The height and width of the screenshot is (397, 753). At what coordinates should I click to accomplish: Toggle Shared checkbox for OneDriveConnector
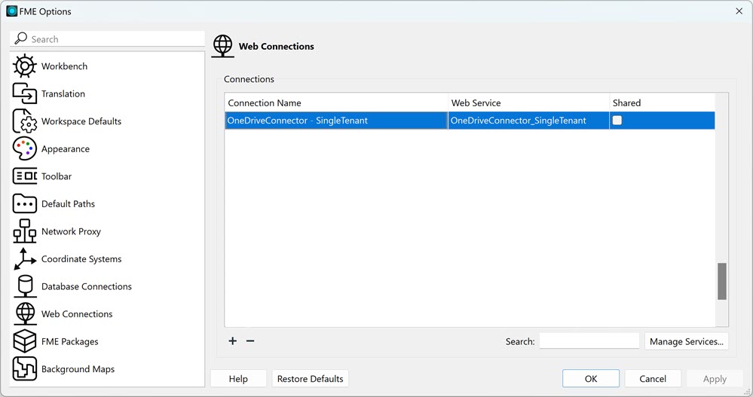[x=617, y=120]
